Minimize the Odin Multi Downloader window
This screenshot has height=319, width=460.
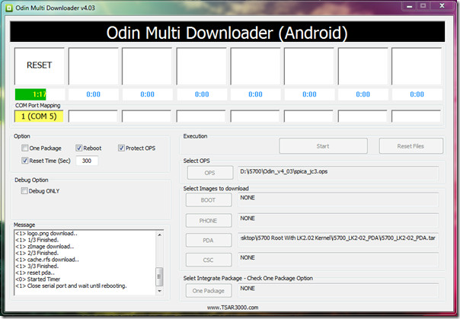tap(410, 6)
